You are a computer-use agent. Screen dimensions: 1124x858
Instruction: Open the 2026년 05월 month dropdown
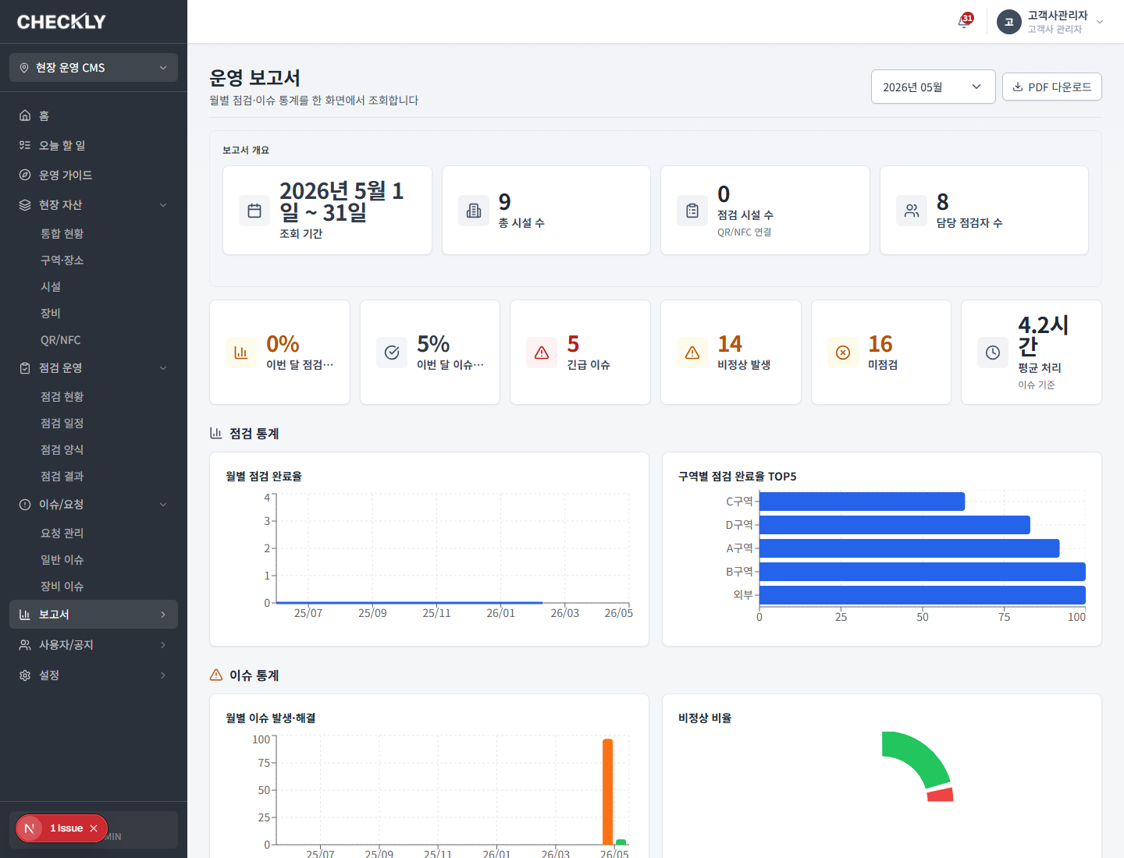tap(934, 87)
